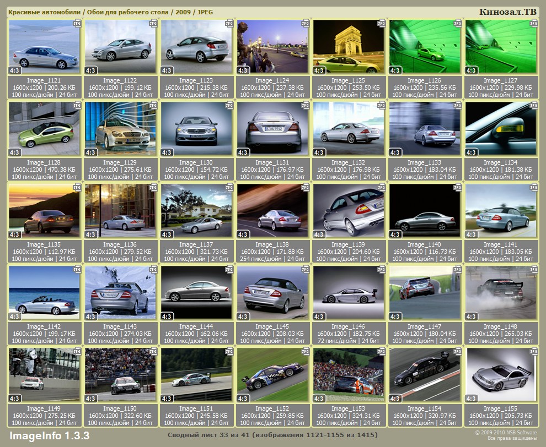546x447 pixels.
Task: Click the 'Image_1129' file name label
Action: click(120, 162)
